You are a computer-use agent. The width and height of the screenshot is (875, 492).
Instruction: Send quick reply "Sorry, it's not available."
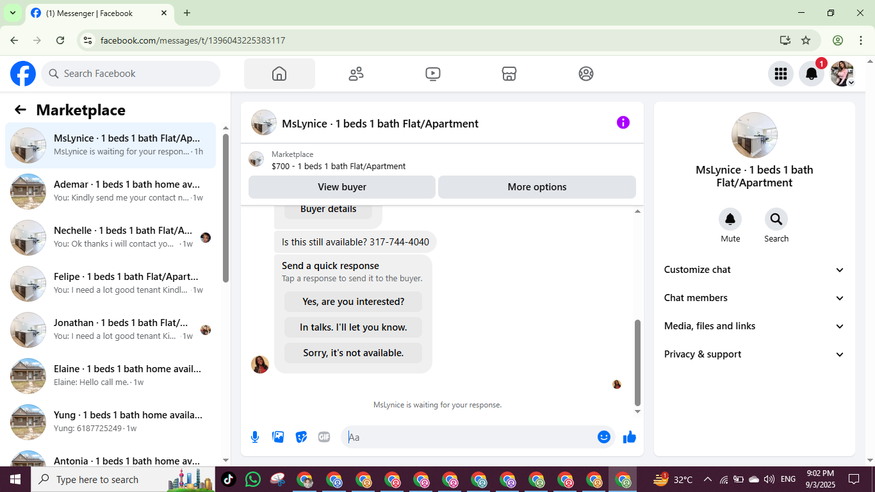[x=354, y=353]
